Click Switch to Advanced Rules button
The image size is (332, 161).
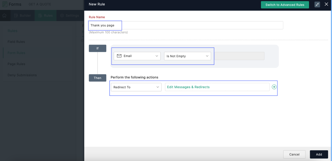click(285, 5)
